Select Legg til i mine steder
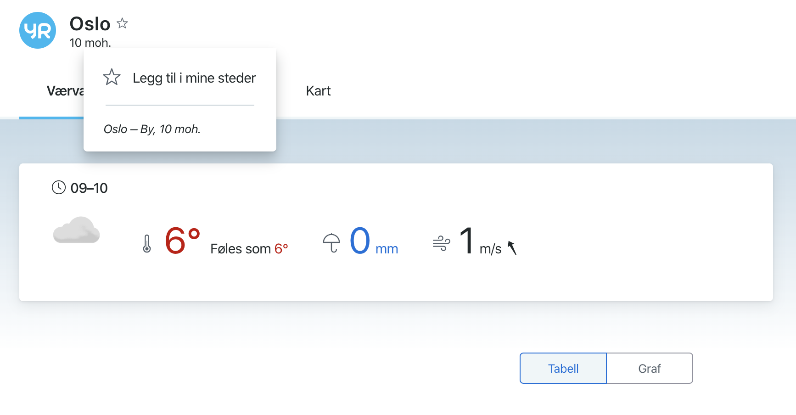This screenshot has width=796, height=415. point(179,78)
